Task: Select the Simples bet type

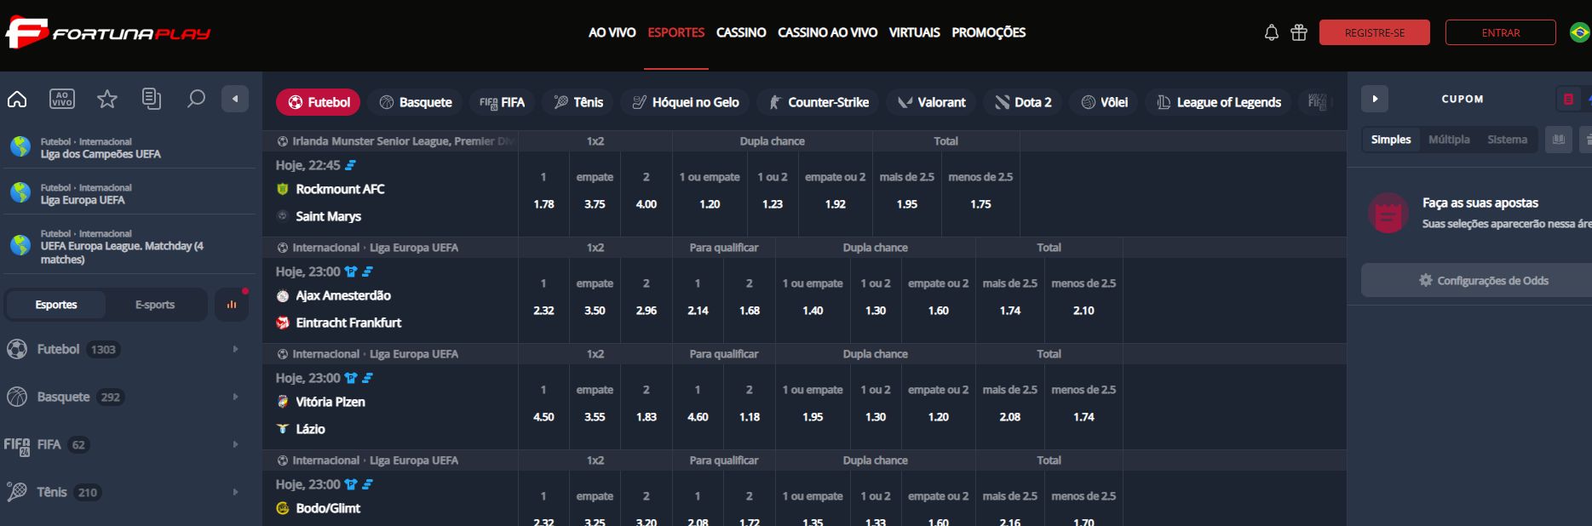Action: click(1391, 140)
